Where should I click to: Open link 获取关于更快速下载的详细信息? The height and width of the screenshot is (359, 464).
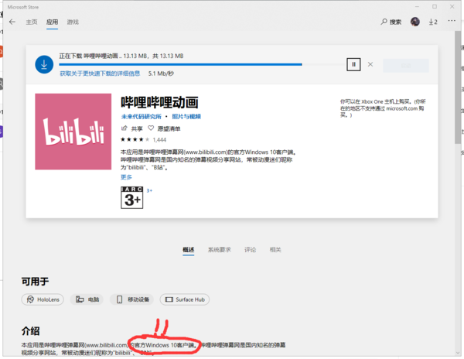[x=100, y=74]
